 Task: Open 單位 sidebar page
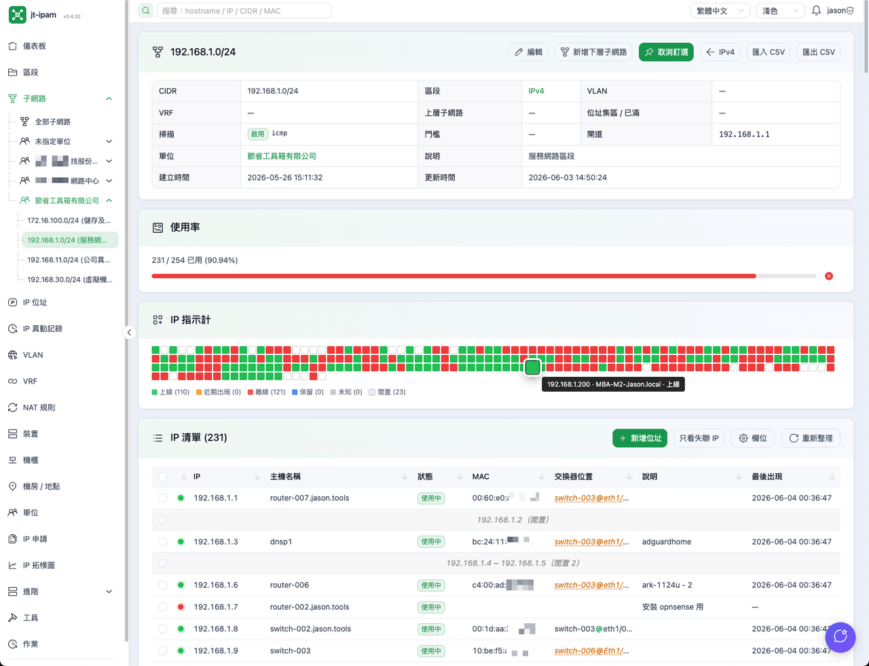[31, 513]
